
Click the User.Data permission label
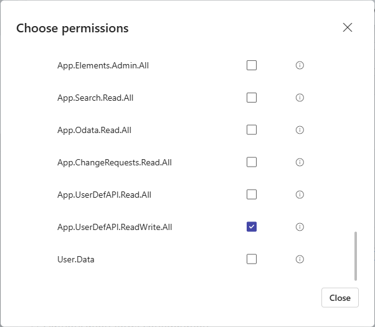[76, 259]
